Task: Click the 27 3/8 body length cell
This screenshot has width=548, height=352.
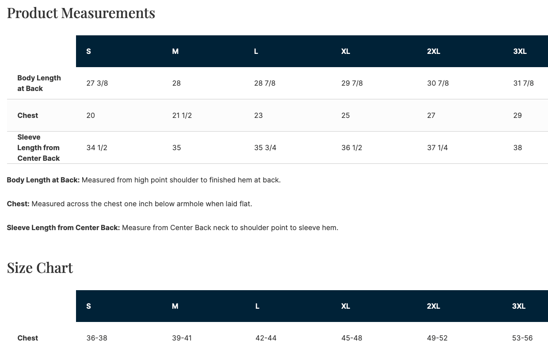Action: tap(97, 83)
